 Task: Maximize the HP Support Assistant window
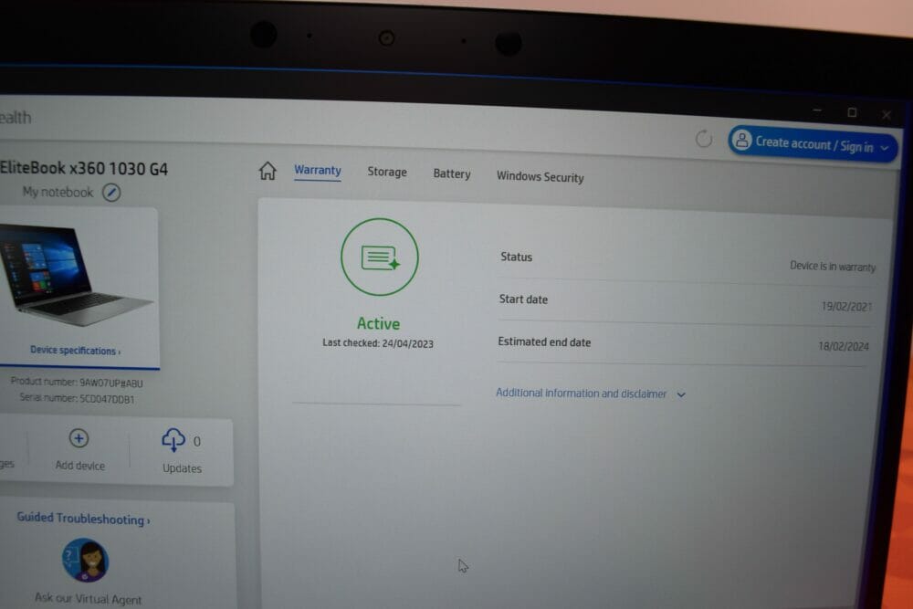[x=852, y=112]
